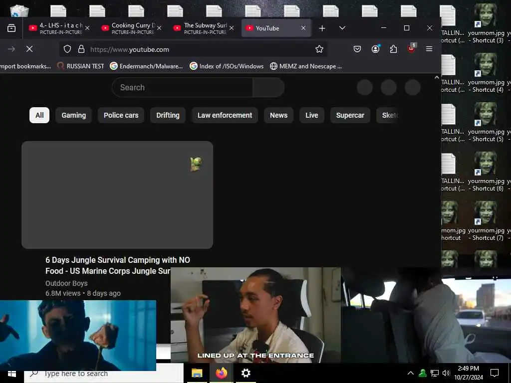Select the Supercar filter chip

click(350, 115)
